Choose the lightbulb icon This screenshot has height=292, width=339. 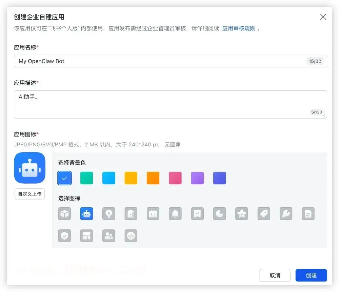click(x=108, y=213)
